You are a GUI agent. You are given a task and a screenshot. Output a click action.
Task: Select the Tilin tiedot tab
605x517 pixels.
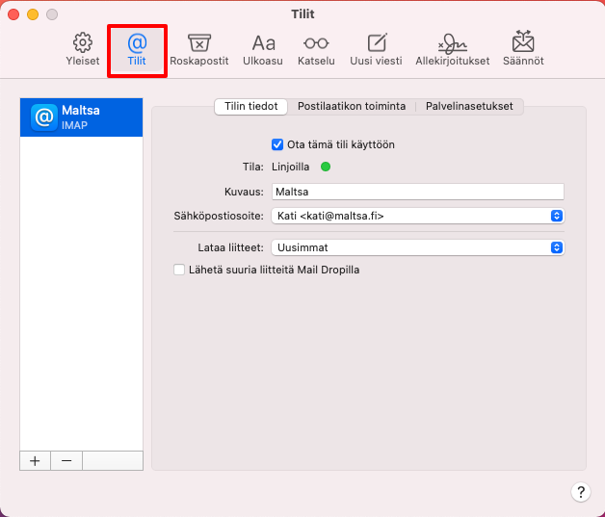(251, 106)
